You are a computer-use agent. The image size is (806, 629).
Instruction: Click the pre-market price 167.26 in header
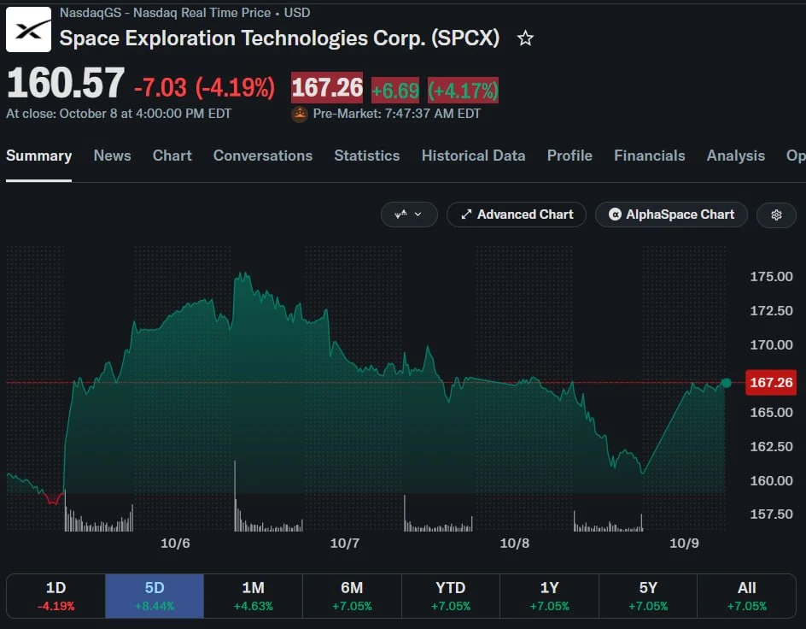pos(327,87)
